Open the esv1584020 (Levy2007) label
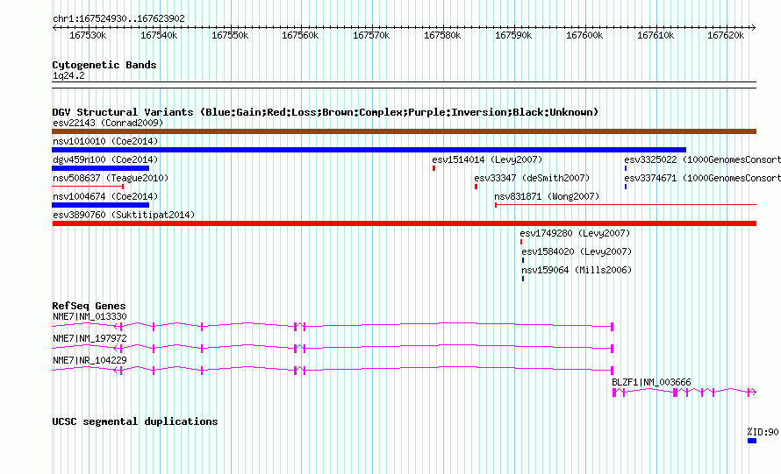Viewport: 781px width, 474px height. tap(577, 251)
